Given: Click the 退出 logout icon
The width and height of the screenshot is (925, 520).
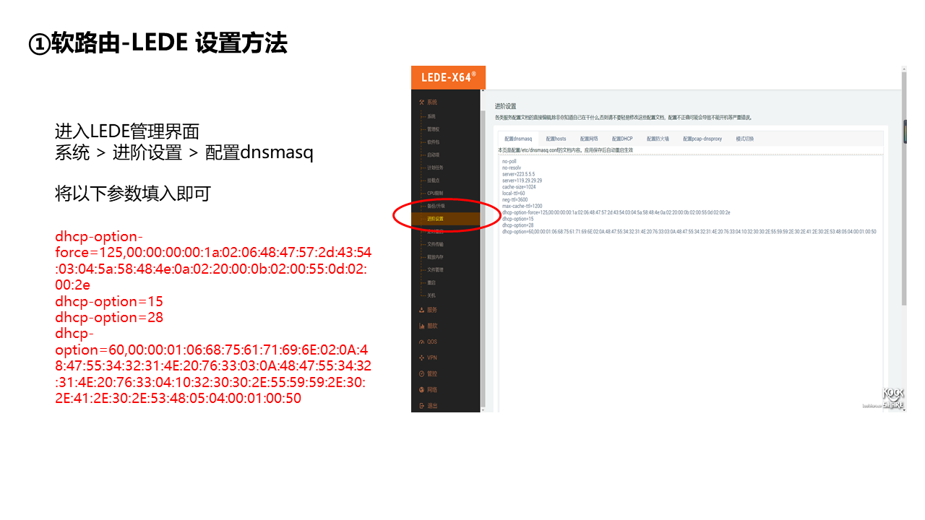Looking at the screenshot, I should [x=421, y=406].
